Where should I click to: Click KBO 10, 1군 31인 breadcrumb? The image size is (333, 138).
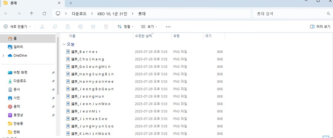[112, 14]
